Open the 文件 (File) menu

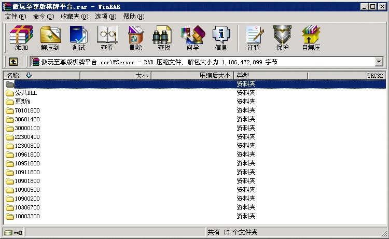[x=16, y=17]
